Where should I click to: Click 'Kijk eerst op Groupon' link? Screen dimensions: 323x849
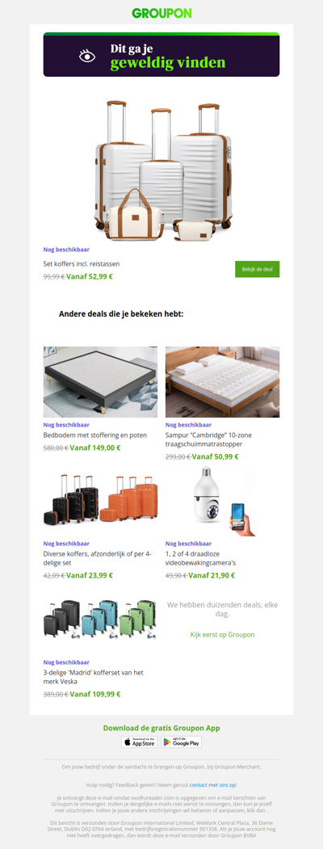222,635
